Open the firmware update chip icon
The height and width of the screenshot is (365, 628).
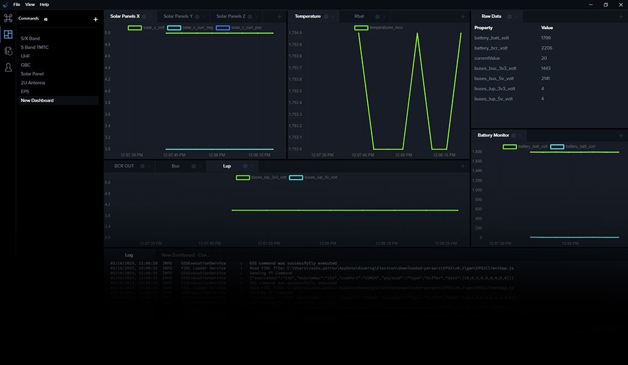(8, 51)
